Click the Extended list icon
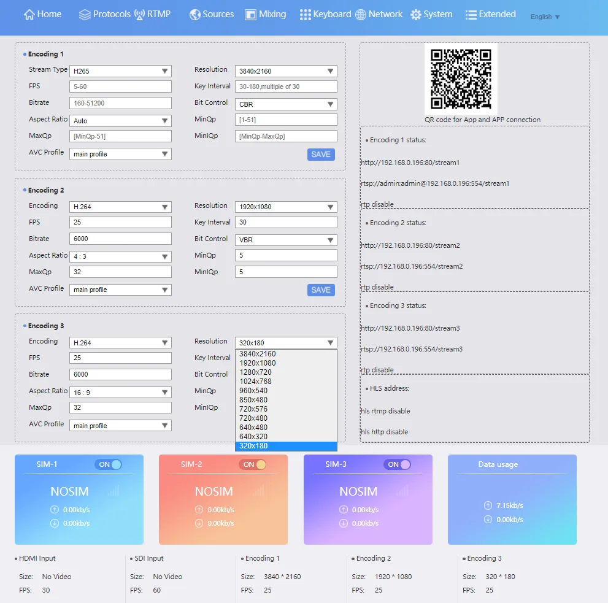This screenshot has width=608, height=603. (471, 15)
